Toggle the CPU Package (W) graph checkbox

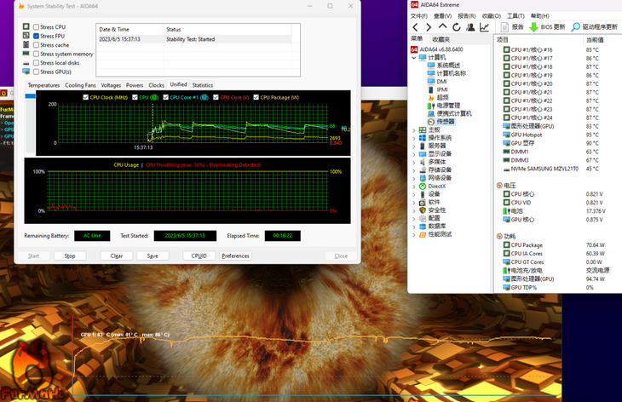click(256, 97)
